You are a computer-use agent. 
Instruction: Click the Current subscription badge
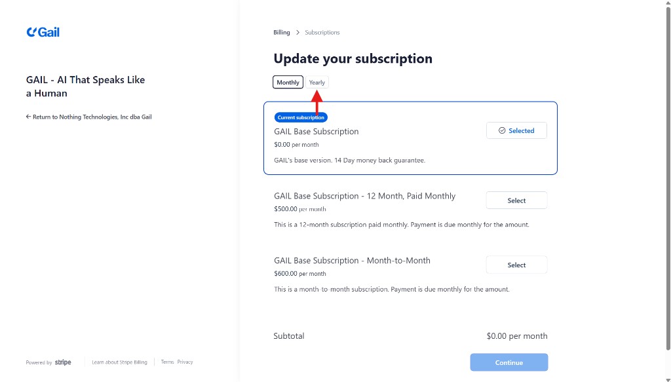(x=301, y=118)
